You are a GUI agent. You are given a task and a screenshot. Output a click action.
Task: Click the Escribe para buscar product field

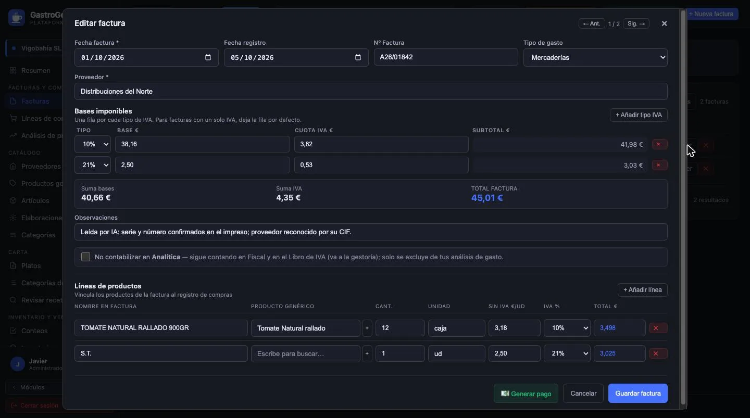coord(305,353)
